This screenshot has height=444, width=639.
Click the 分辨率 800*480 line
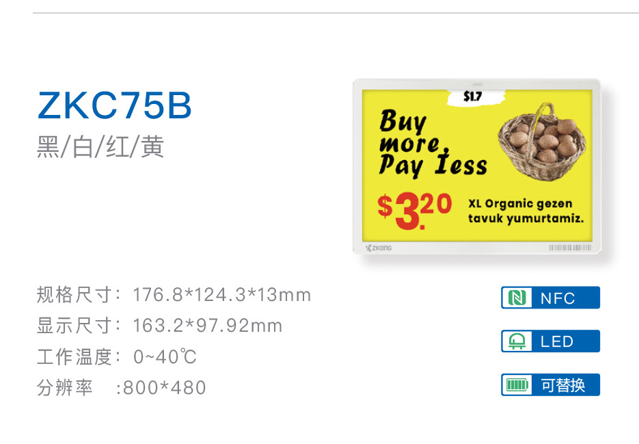point(121,388)
